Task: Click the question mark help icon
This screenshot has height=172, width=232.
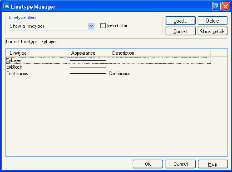Action: [x=216, y=6]
